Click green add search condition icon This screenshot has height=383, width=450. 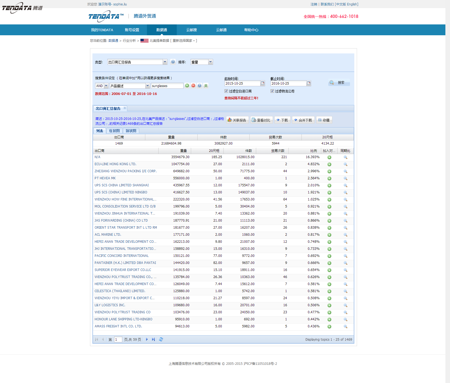coord(187,86)
